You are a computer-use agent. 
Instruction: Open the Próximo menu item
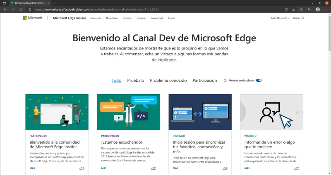coord(127,18)
